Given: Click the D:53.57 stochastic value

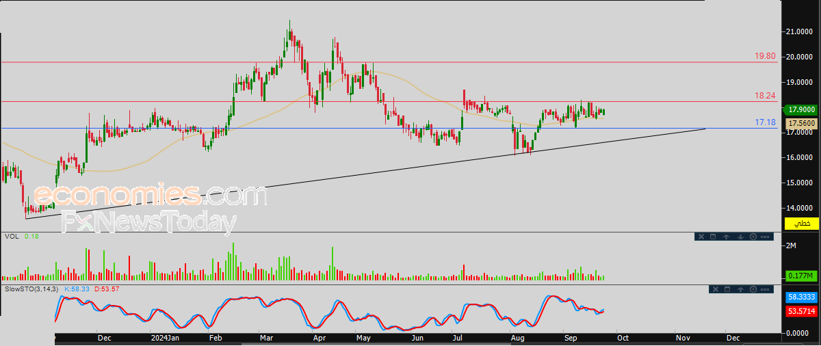Looking at the screenshot, I should pos(106,290).
